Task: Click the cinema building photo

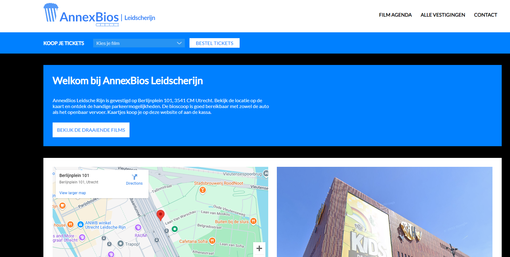Action: click(x=384, y=212)
